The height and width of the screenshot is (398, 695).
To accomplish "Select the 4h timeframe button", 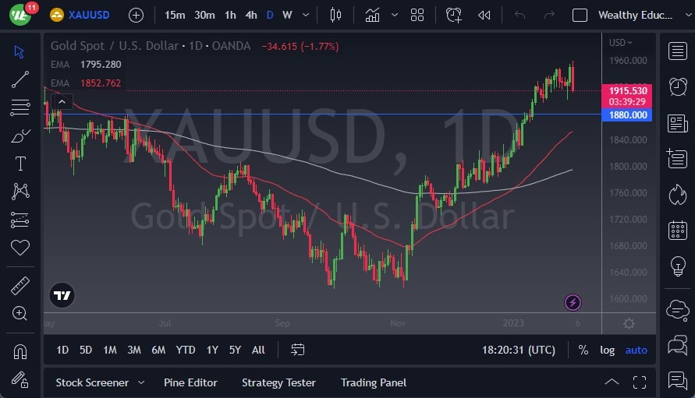I will click(250, 15).
